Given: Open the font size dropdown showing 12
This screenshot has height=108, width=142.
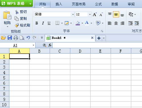Looking at the screenshot, I should (90, 14).
